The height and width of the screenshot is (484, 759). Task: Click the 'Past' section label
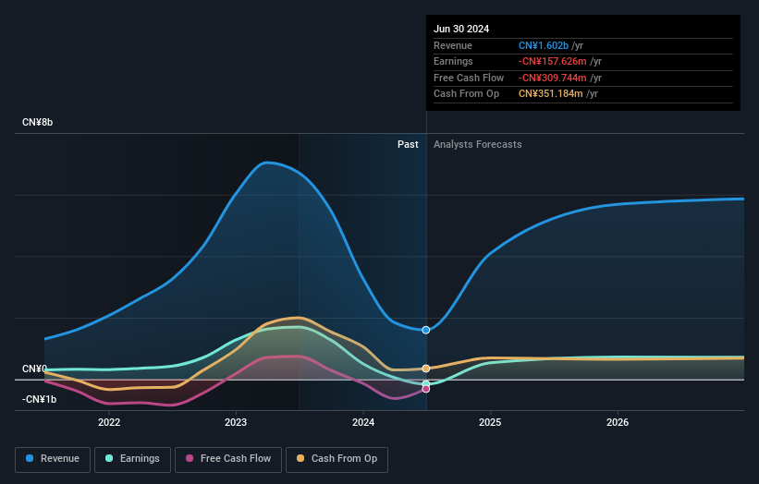click(x=408, y=144)
